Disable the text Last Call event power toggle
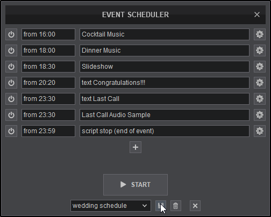The height and width of the screenshot is (217, 271). click(x=11, y=99)
